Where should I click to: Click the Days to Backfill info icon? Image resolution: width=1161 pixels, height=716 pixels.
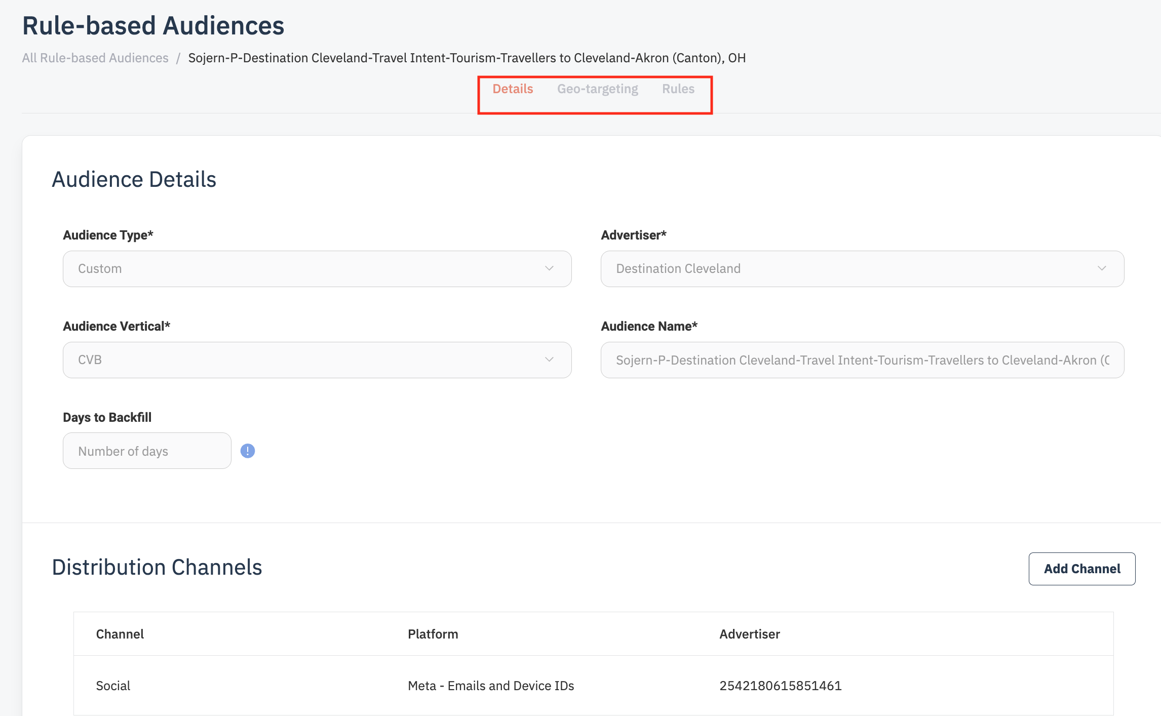[x=247, y=451]
